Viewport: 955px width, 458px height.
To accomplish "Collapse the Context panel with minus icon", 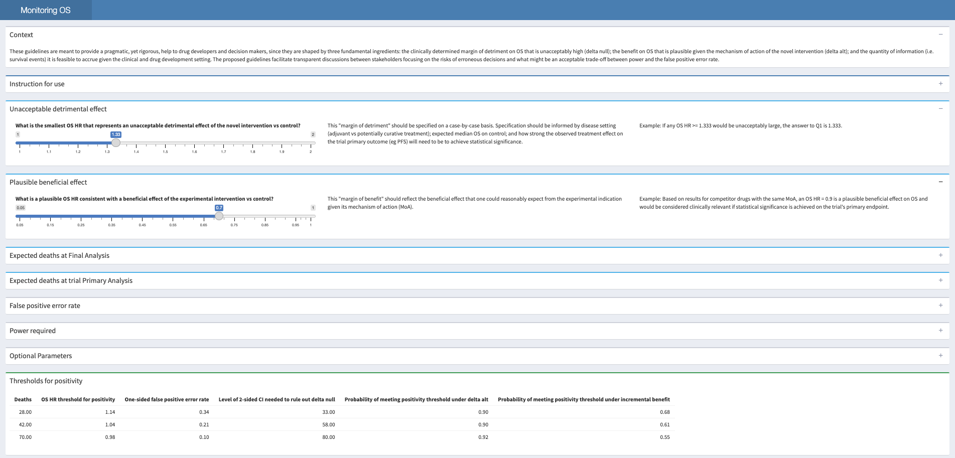I will click(940, 35).
